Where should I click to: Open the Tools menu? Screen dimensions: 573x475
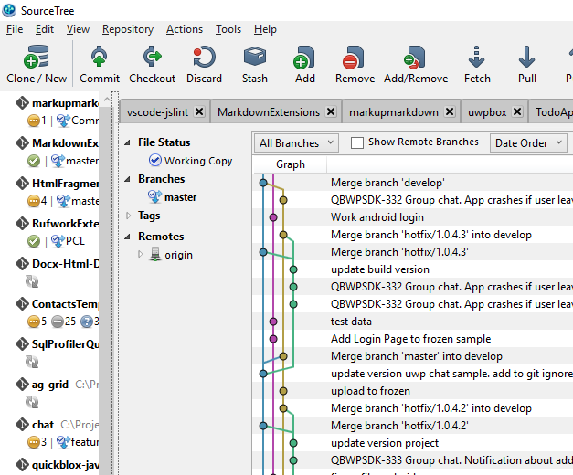pos(228,29)
